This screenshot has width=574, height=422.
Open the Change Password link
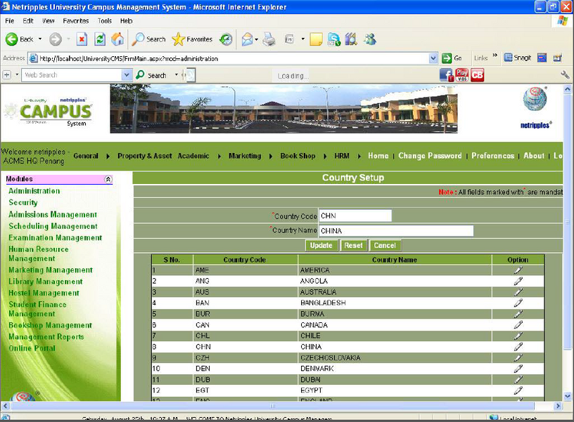pos(430,156)
